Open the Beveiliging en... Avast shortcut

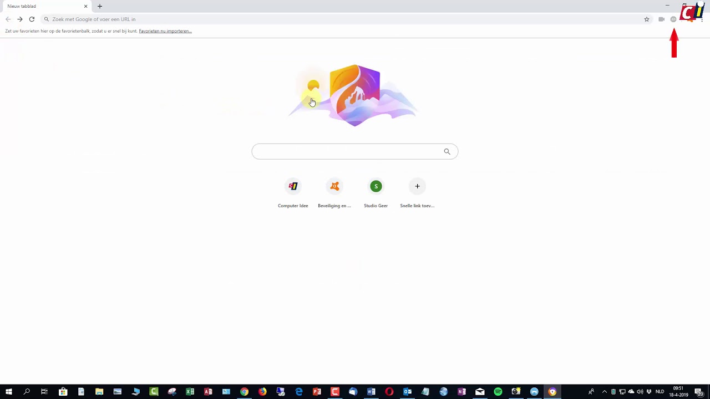[334, 193]
